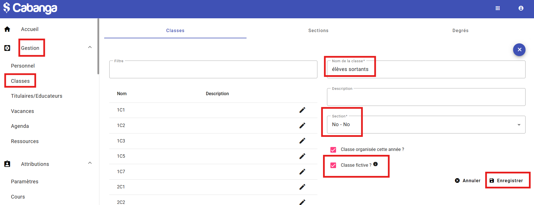Viewport: 534px width, 205px height.
Task: Switch to the Degrés tab
Action: 460,30
